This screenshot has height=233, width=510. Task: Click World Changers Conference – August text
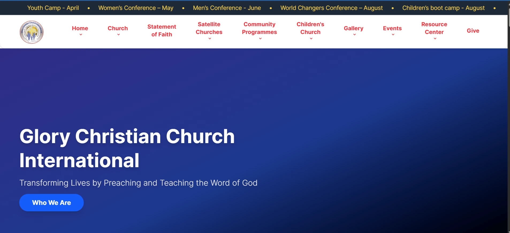pyautogui.click(x=332, y=8)
